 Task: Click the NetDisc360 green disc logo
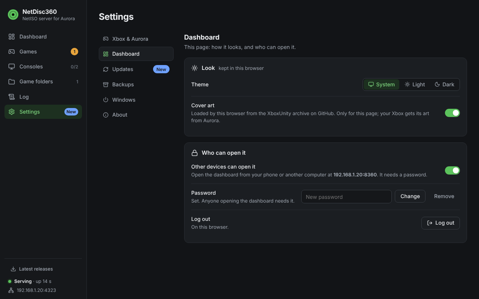pos(13,15)
